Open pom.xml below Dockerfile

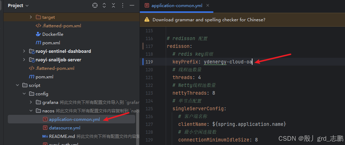(x=51, y=43)
